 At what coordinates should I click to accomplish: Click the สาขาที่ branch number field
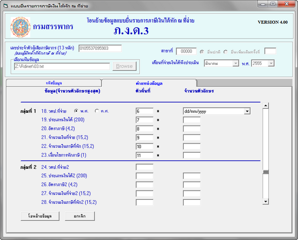coord(186,51)
